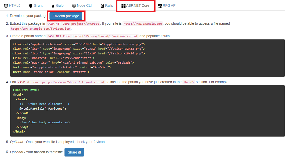Viewport: 286px width, 157px height.
Task: Click the closing </body> tag line
Action: pyautogui.click(x=22, y=127)
